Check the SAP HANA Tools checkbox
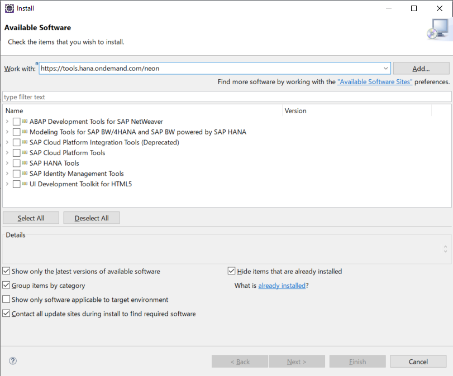 [16, 163]
